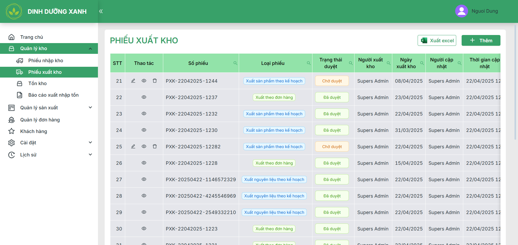
Task: Click the Nguoi Dung username
Action: 485,11
